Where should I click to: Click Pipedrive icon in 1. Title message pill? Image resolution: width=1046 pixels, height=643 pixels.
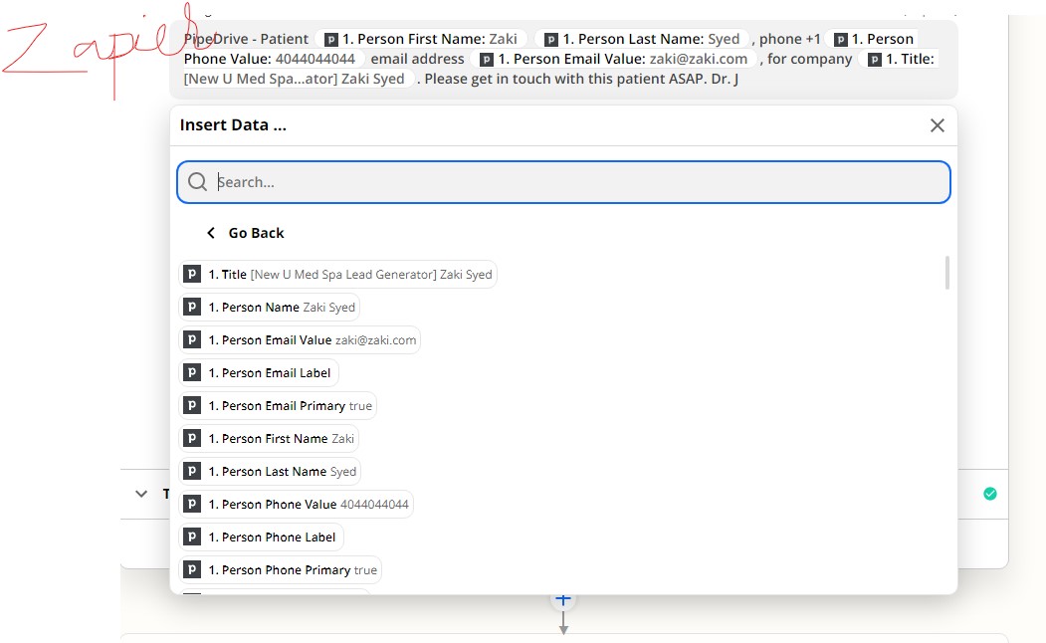point(875,60)
